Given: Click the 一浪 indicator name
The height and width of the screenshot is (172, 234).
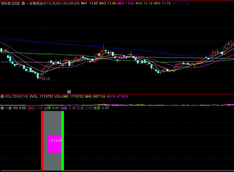Looking at the screenshot, I should 8,108.
